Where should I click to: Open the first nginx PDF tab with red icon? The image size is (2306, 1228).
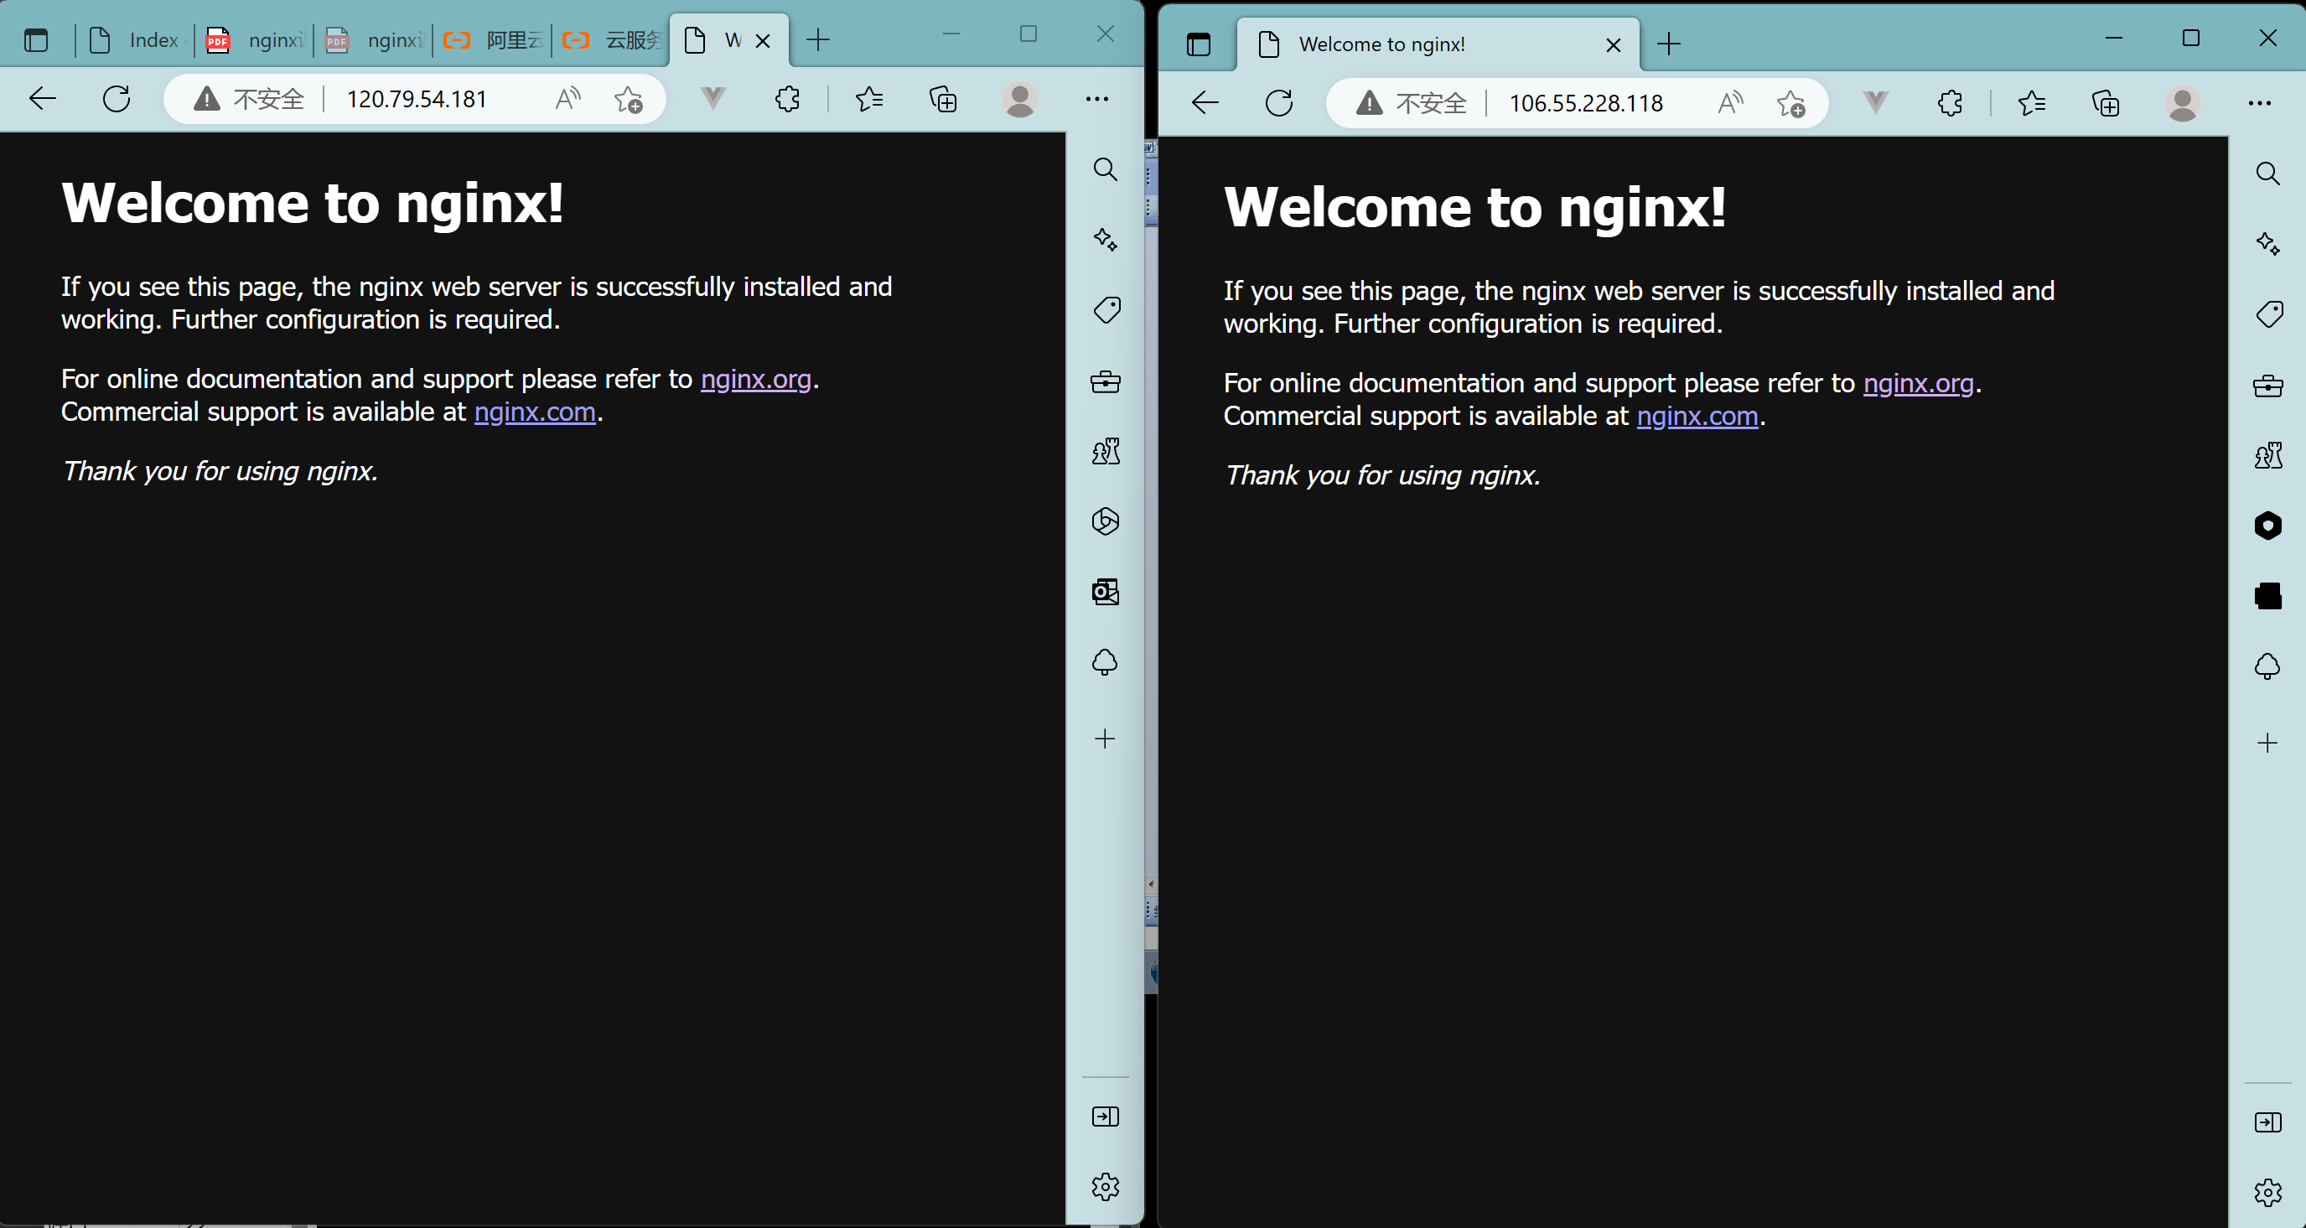[254, 40]
